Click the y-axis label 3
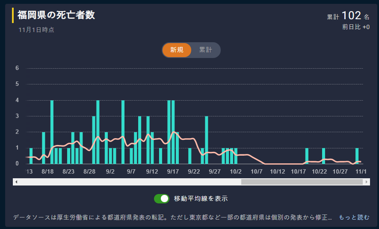Screen dimensions: 379x229 click(17, 116)
